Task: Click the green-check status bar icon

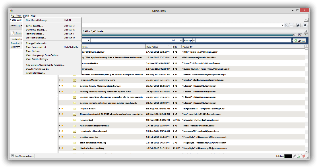Action: 299,156
